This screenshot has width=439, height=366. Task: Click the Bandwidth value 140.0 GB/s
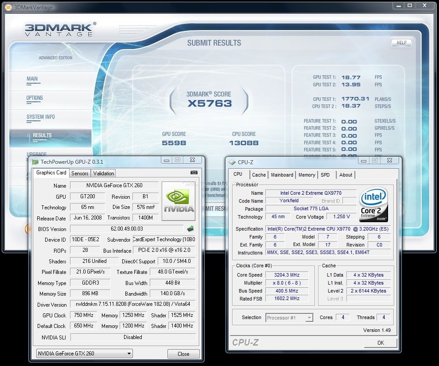click(173, 293)
